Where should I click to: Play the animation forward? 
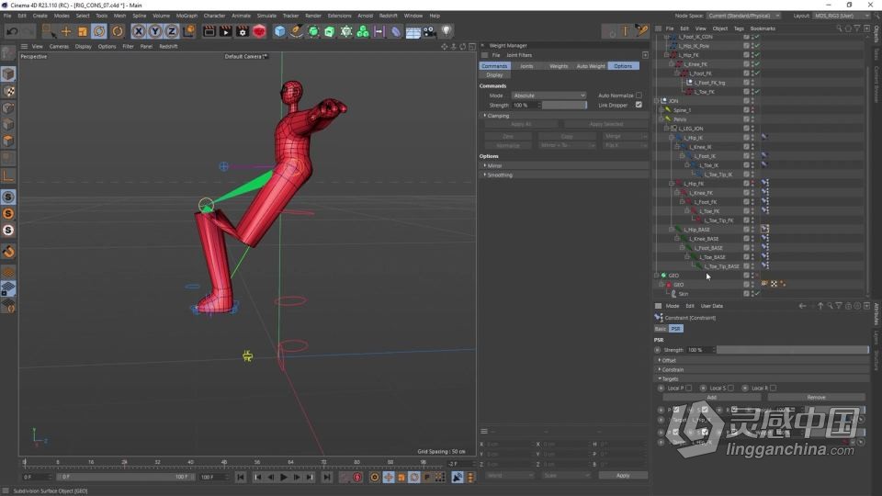coord(284,477)
